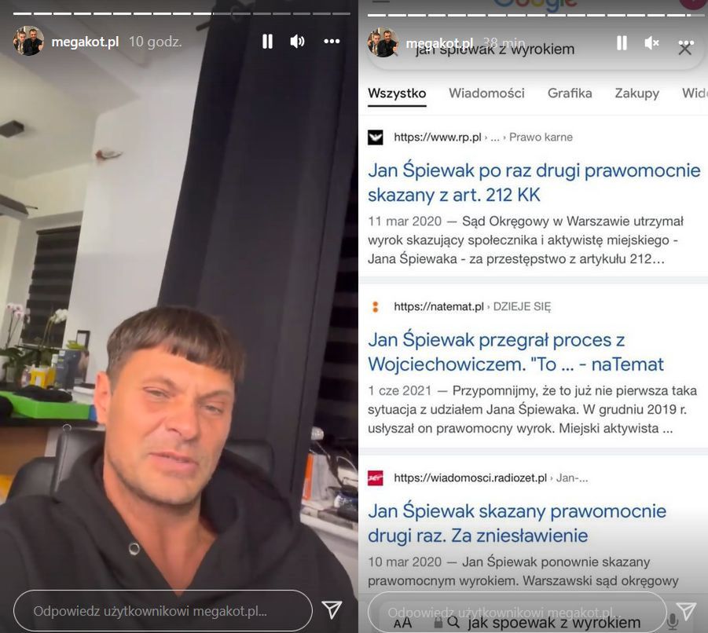Tap the AA text size icon
Viewport: 708px width, 633px height.
402,623
